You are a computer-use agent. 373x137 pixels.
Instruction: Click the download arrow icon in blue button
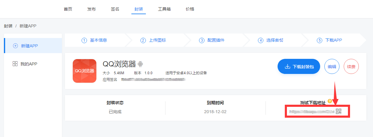click(288, 66)
